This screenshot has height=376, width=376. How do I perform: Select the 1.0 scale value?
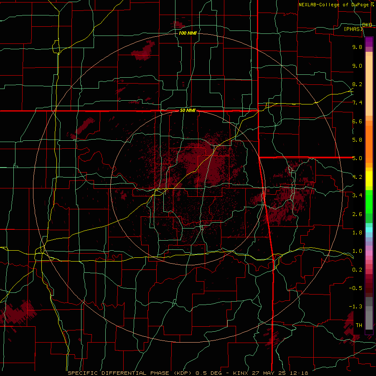(x=357, y=251)
